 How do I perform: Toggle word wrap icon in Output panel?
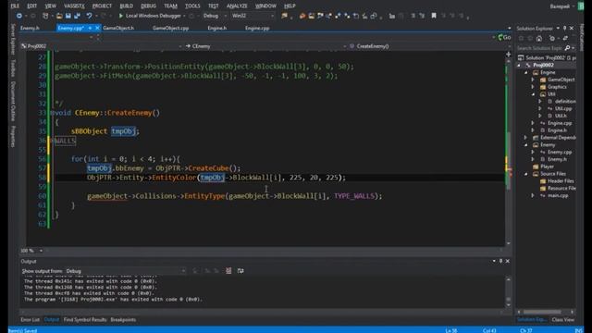pos(240,271)
